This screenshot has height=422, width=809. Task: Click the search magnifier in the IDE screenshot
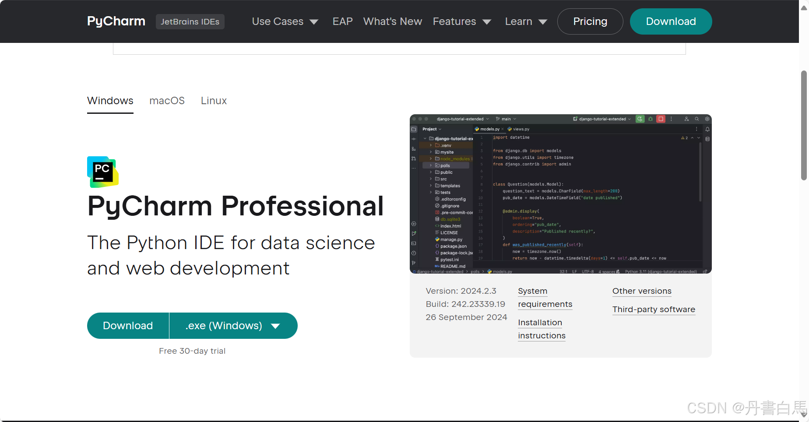(x=697, y=119)
